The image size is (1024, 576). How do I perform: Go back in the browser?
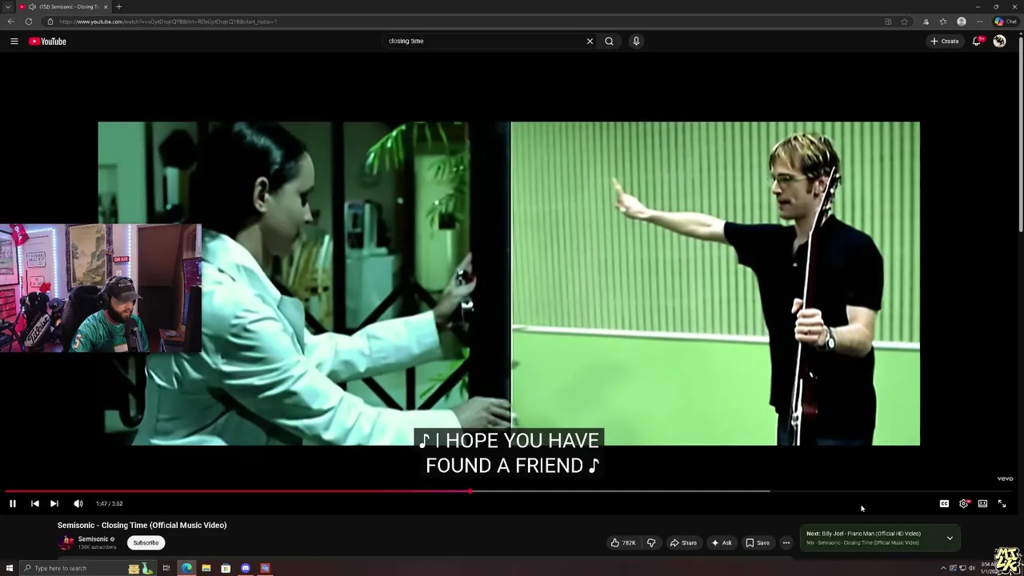10,22
